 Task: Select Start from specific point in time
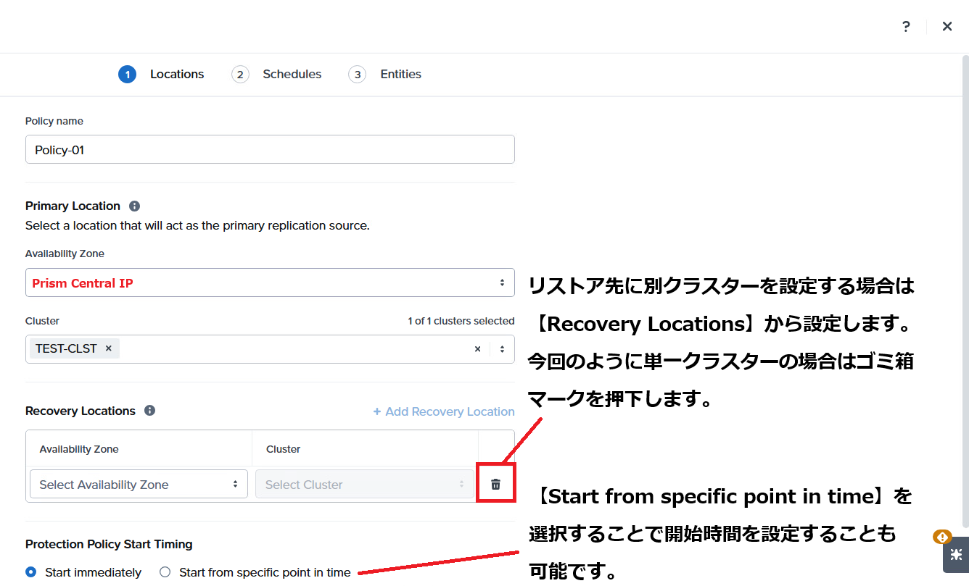[x=165, y=572]
